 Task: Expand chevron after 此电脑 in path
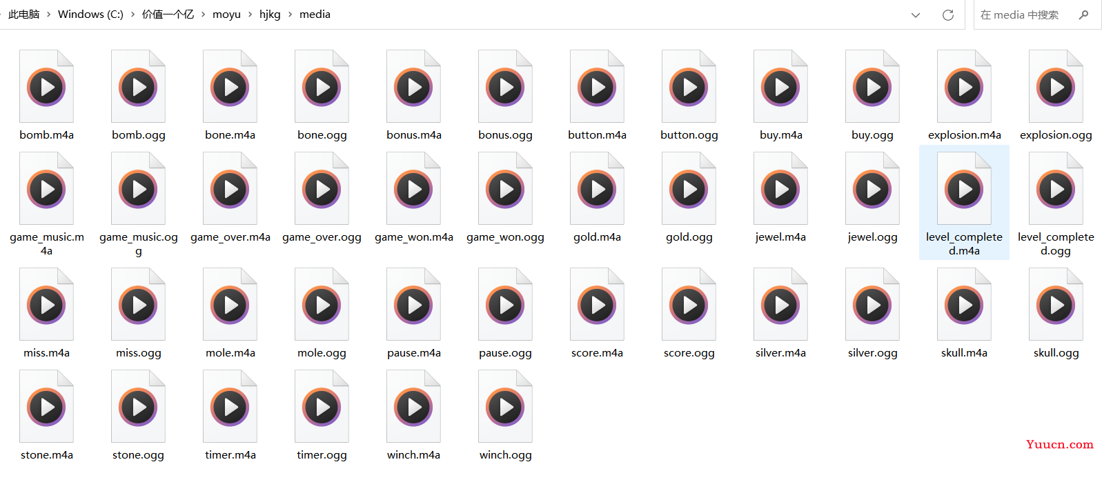click(49, 14)
